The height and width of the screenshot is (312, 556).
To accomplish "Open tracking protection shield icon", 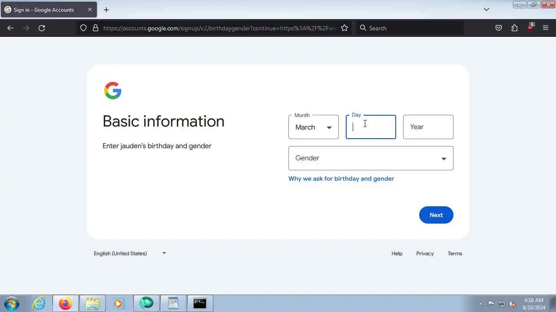I will [83, 28].
